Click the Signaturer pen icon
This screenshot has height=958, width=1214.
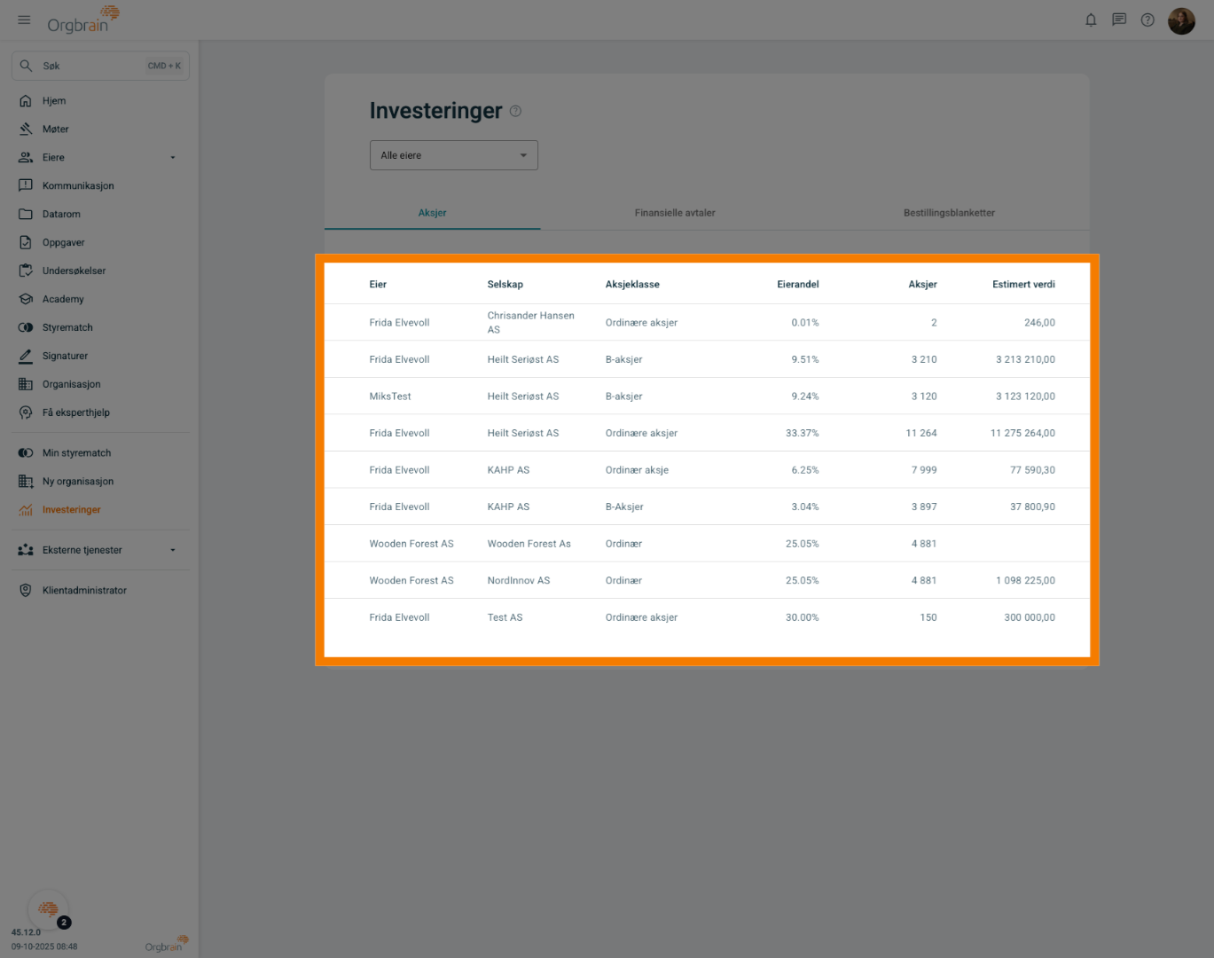coord(26,357)
